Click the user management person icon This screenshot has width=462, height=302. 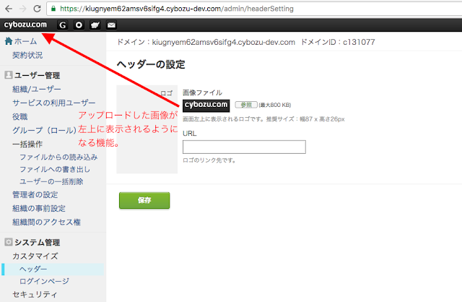tap(9, 75)
